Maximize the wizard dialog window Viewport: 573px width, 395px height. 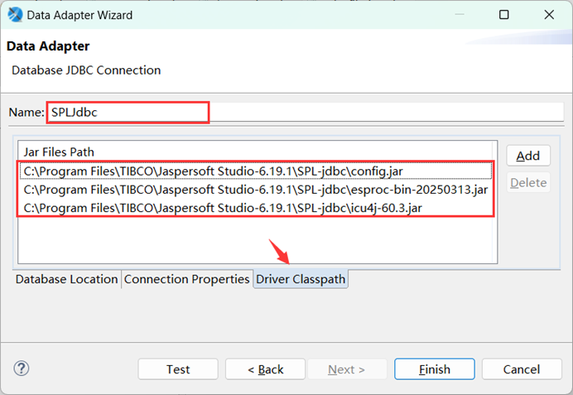click(x=504, y=15)
